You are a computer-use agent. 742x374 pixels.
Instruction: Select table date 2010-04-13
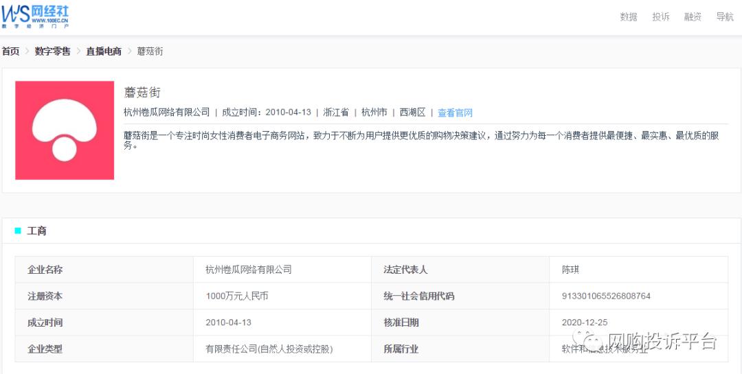click(x=229, y=323)
